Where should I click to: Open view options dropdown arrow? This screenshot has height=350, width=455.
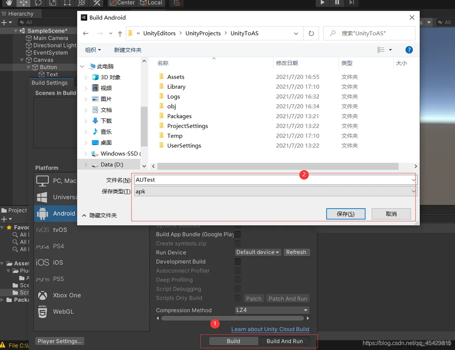pos(390,50)
